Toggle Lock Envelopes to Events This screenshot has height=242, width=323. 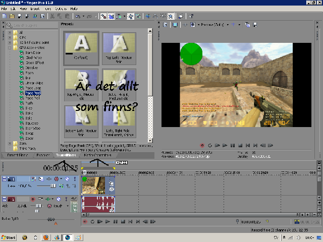coord(130,16)
